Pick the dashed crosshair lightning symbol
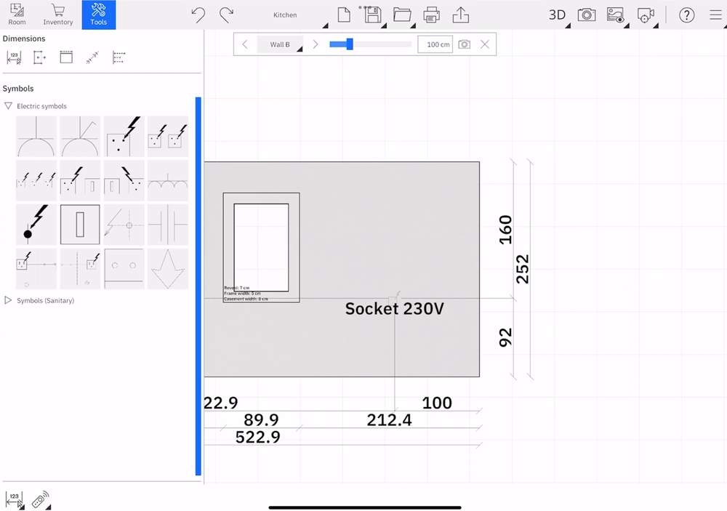727x511 pixels. [124, 225]
